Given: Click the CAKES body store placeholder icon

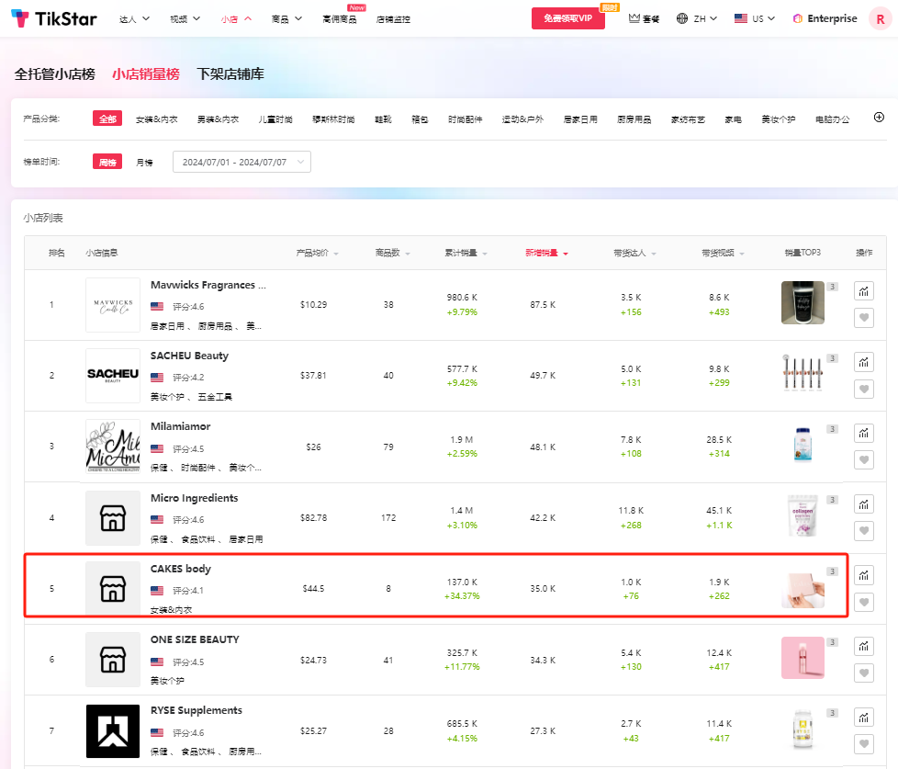Looking at the screenshot, I should pos(113,589).
